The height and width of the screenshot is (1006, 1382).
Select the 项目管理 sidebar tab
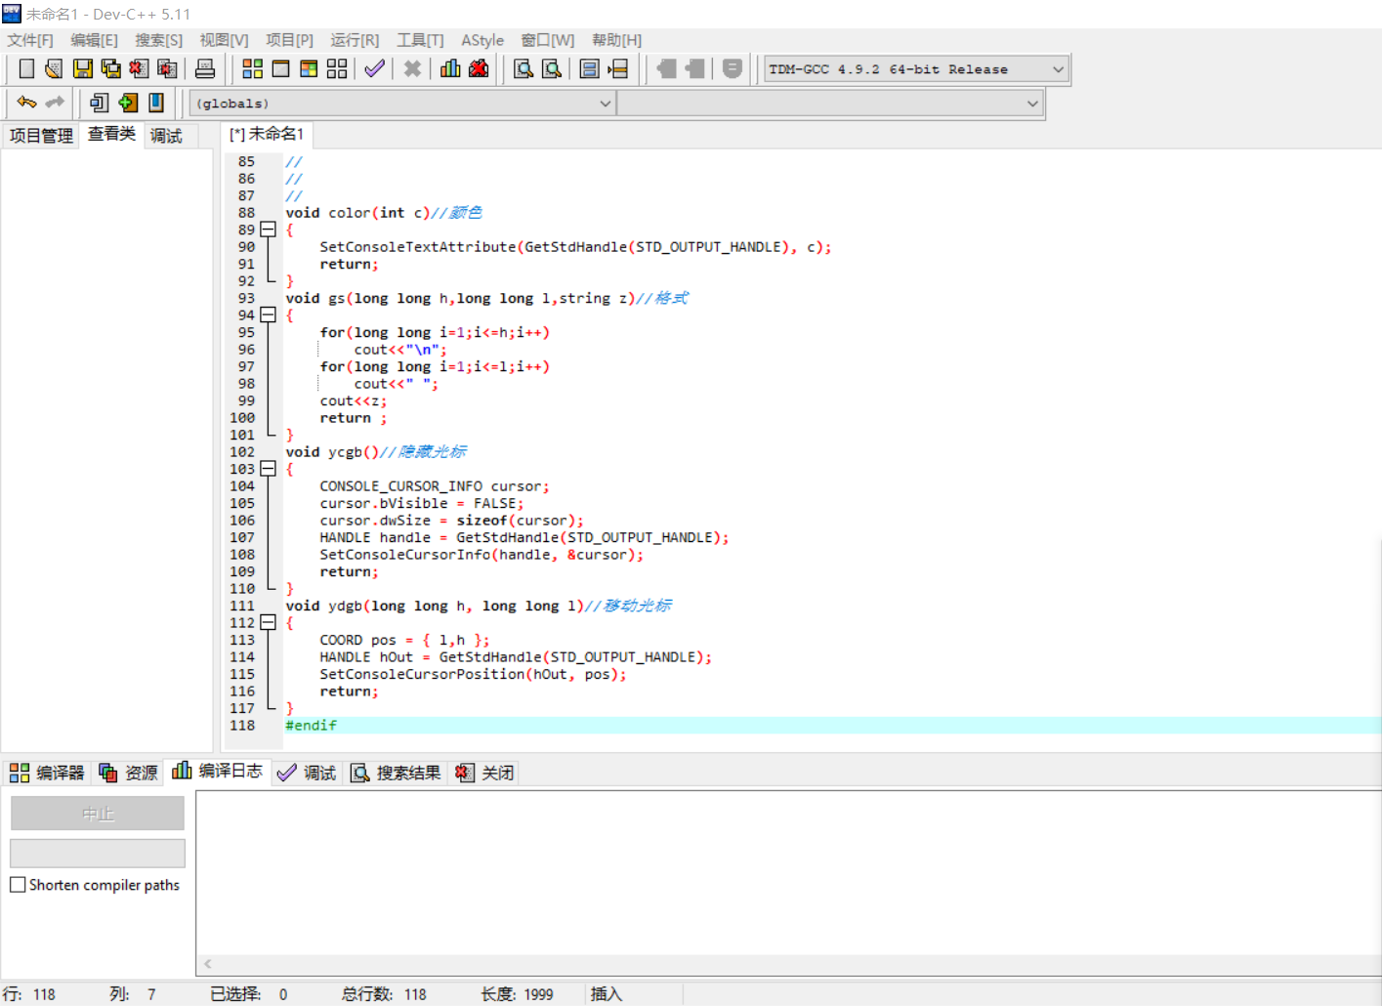(40, 135)
